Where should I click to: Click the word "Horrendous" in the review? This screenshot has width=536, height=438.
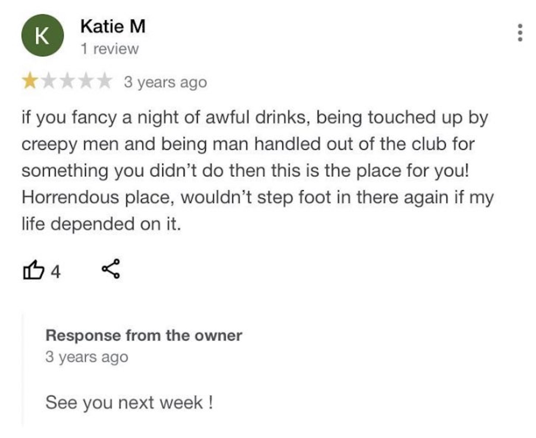70,197
